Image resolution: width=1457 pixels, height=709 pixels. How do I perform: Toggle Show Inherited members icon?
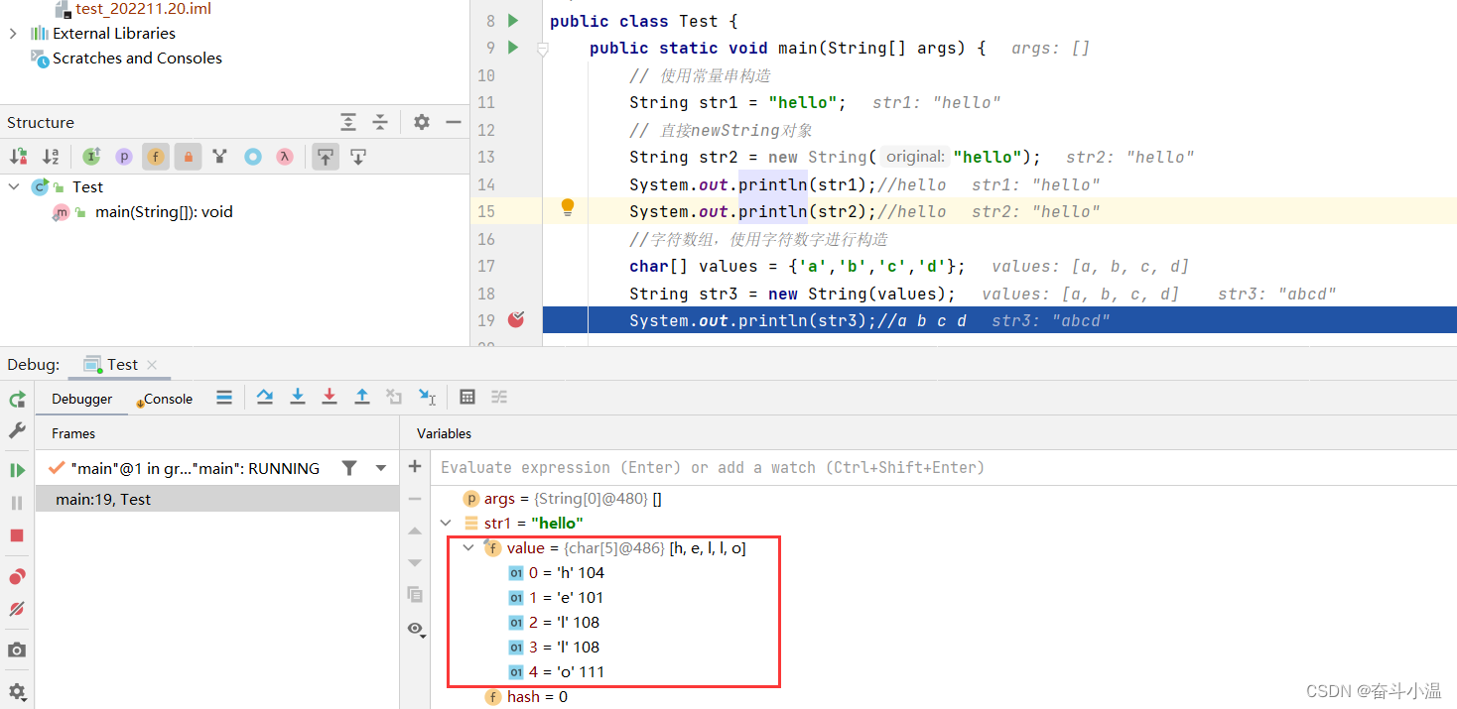(x=91, y=156)
